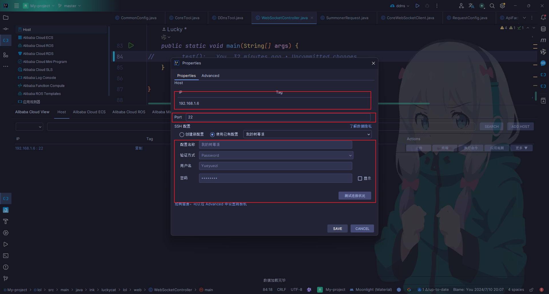Select the Properties tab in dialog
Viewport: 549px width, 294px height.
[x=186, y=76]
